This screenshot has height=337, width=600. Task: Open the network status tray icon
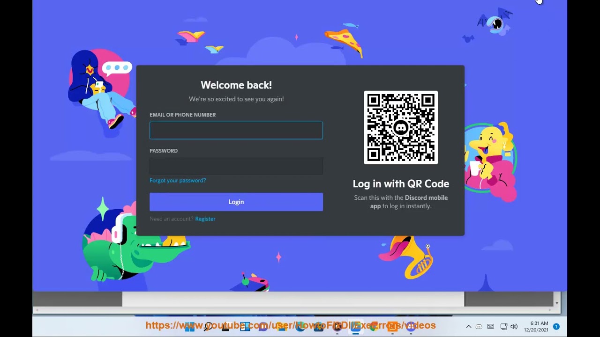tap(503, 327)
